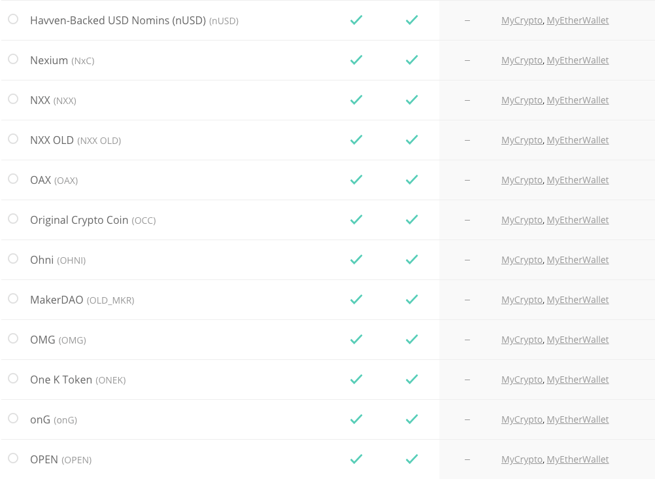
Task: Visit MyEtherWallet for One K Token
Action: pyautogui.click(x=578, y=380)
